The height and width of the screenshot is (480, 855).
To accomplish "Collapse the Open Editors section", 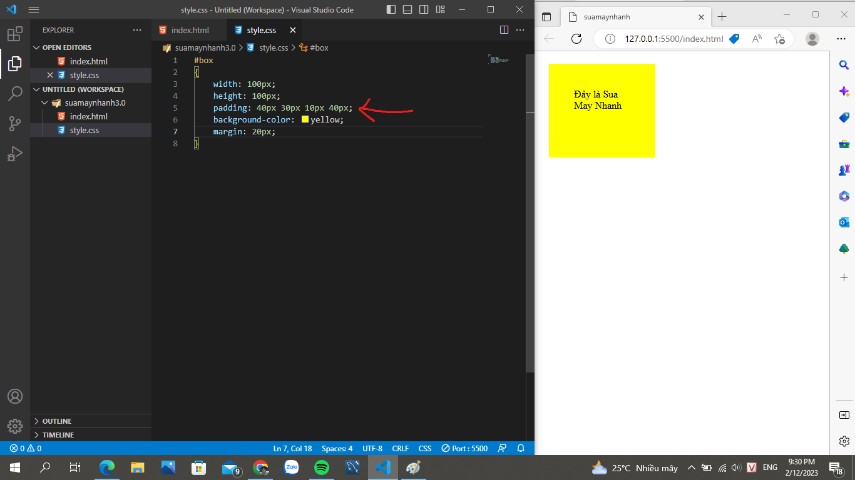I will (91, 47).
